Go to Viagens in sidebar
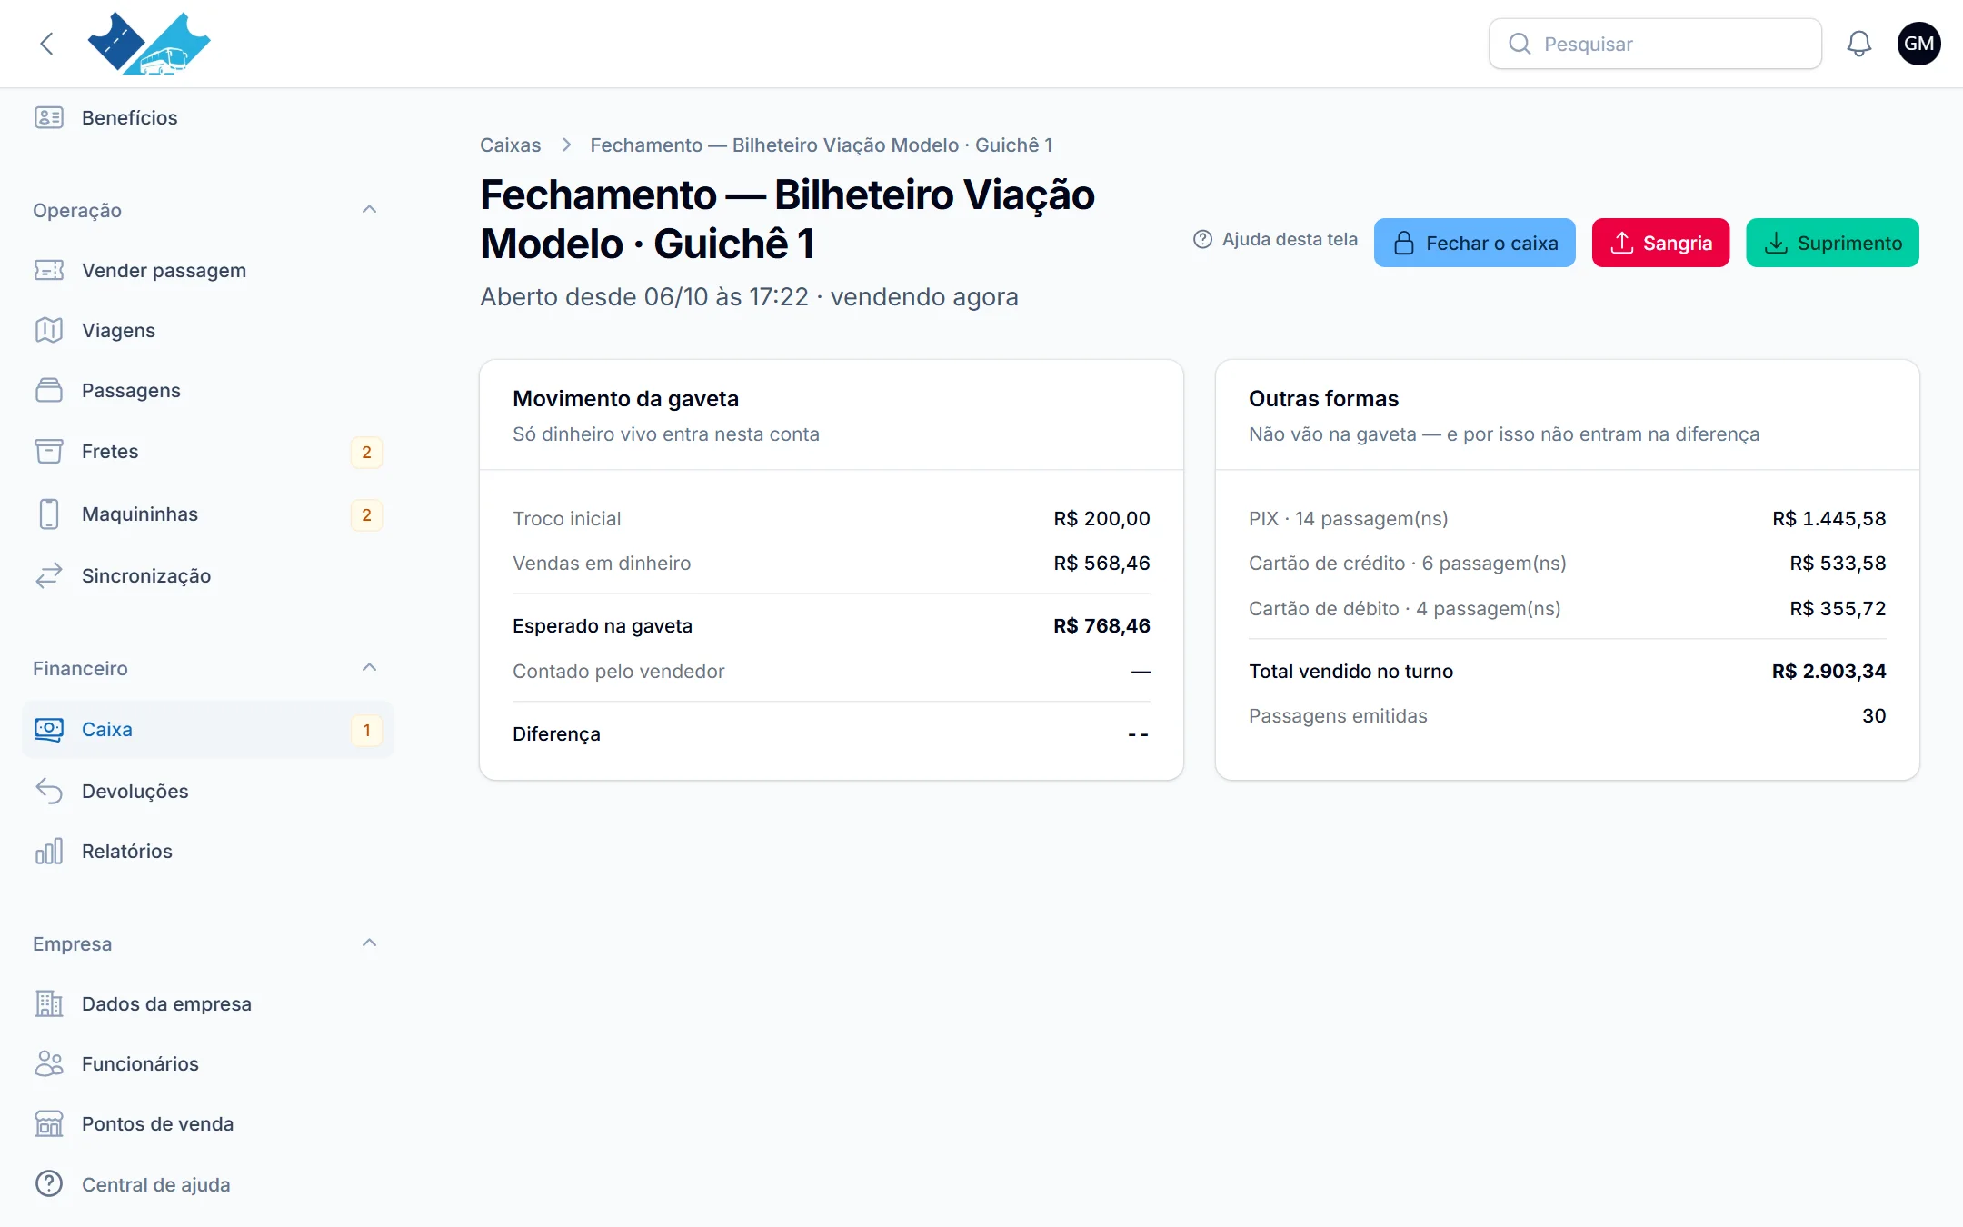Image resolution: width=1963 pixels, height=1227 pixels. coord(207,330)
